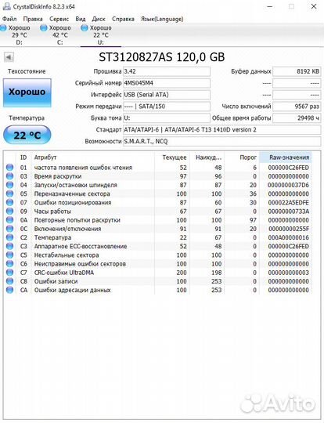Click blue status dot of attribute 07
This screenshot has height=423, width=324.
tap(9, 202)
